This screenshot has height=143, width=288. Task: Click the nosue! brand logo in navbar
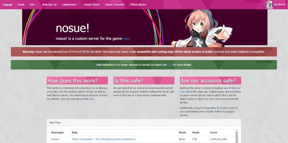[8, 5]
